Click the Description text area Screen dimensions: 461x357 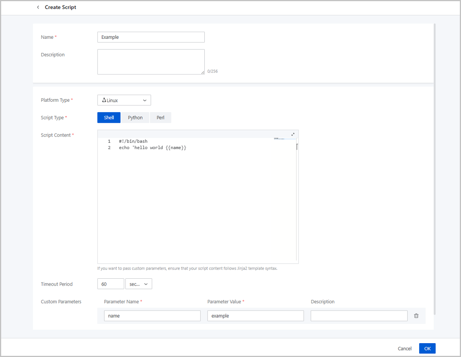(151, 61)
